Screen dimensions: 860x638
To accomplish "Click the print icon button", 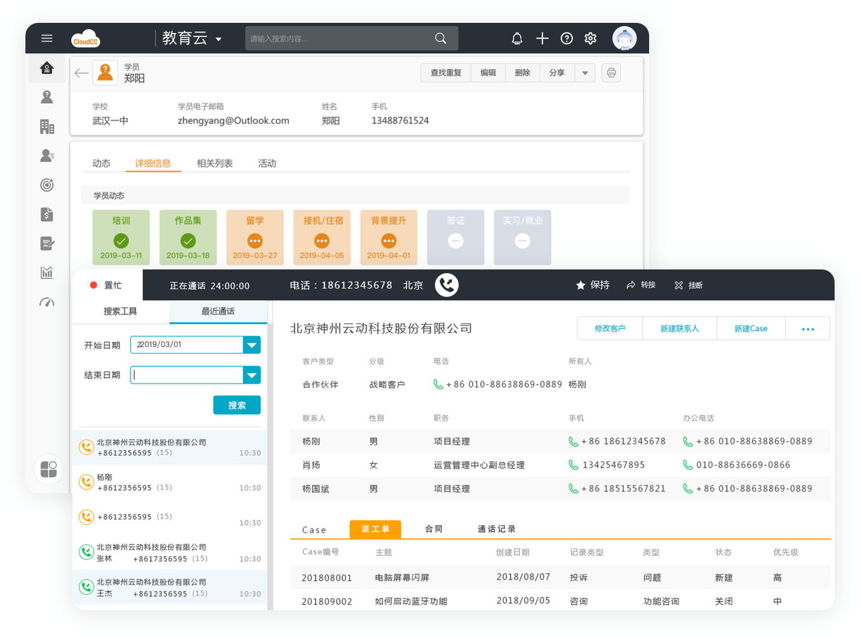I will click(611, 73).
